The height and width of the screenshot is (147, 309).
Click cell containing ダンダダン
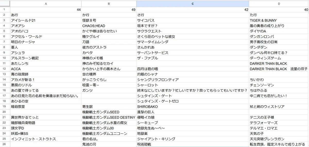click(x=279, y=47)
